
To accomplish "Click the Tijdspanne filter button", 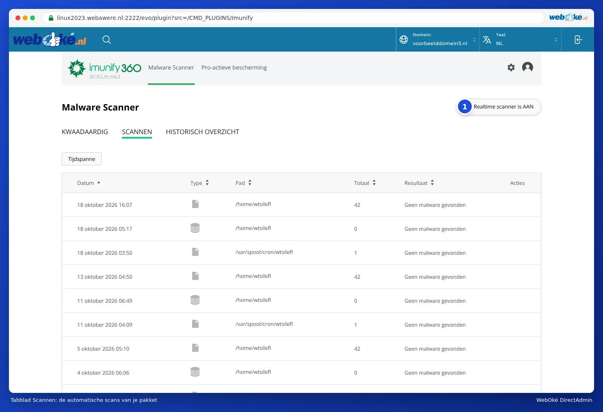I will click(82, 159).
